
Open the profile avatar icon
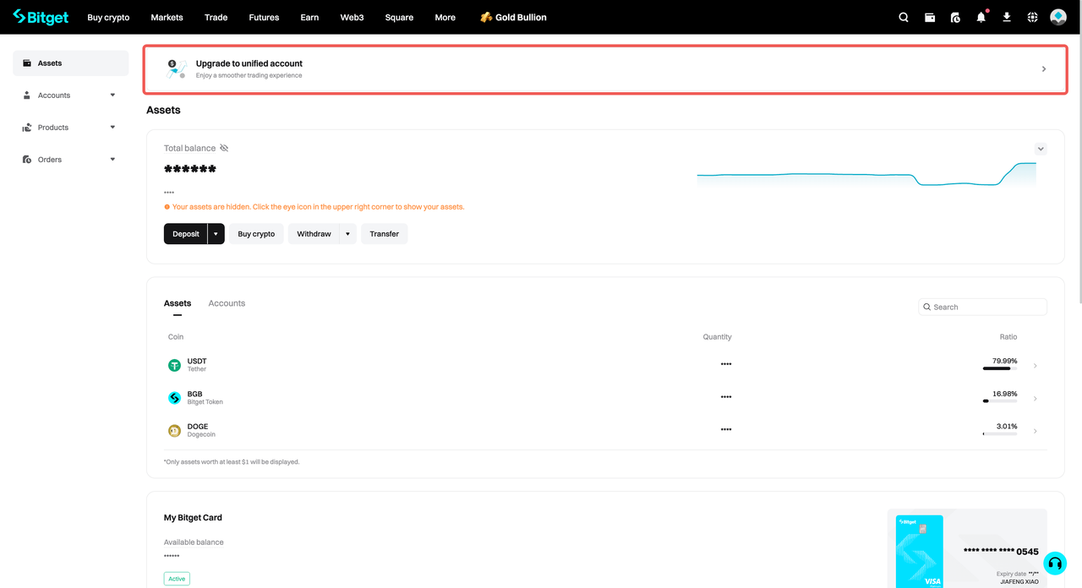point(1057,16)
